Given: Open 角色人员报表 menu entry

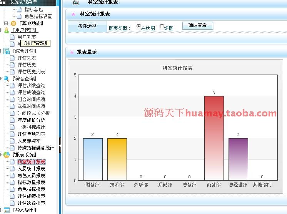Looking at the screenshot, I should tap(31, 176).
